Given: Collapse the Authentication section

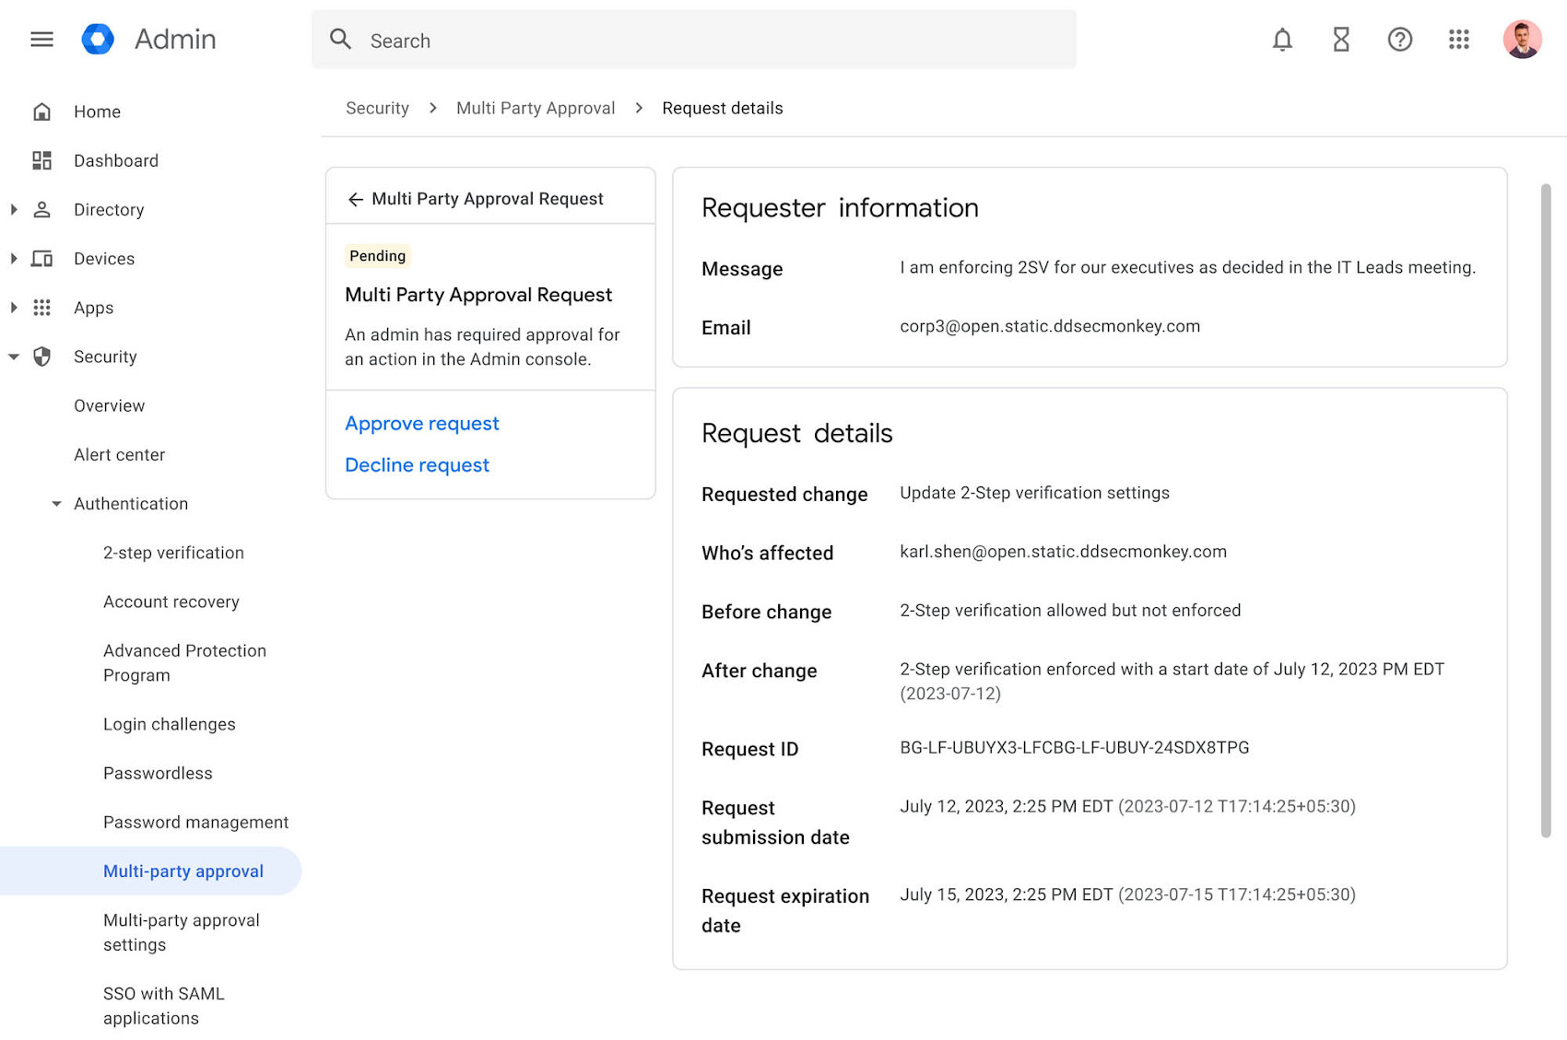Looking at the screenshot, I should [56, 504].
